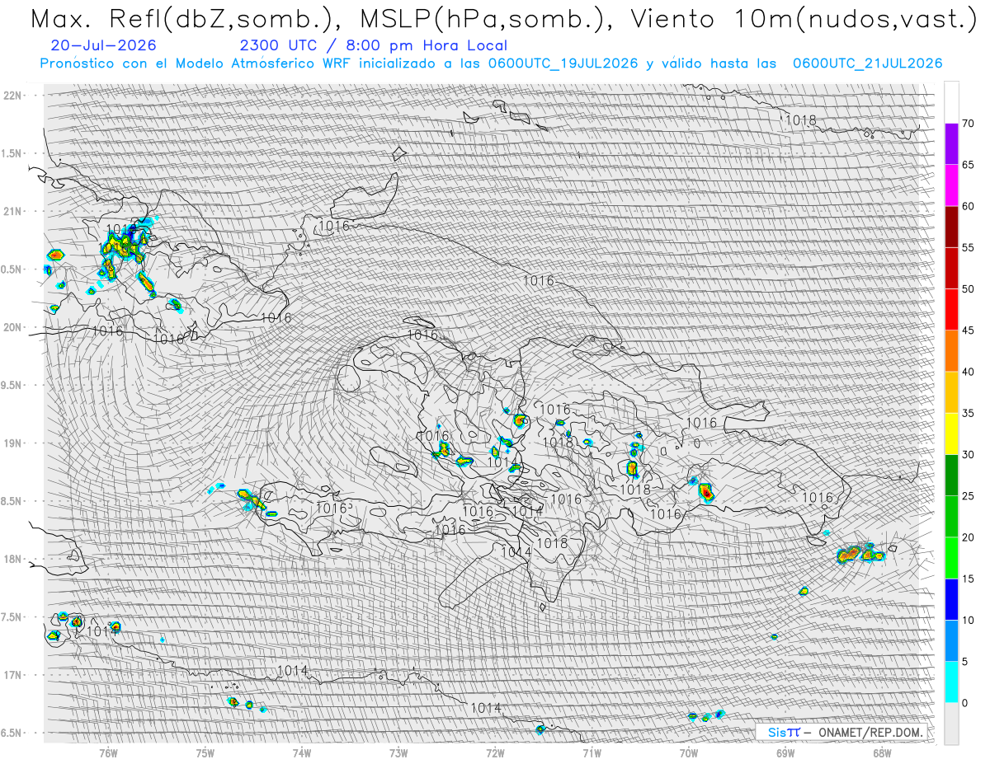Click the '76W' longitude label
990x764 pixels.
108,752
